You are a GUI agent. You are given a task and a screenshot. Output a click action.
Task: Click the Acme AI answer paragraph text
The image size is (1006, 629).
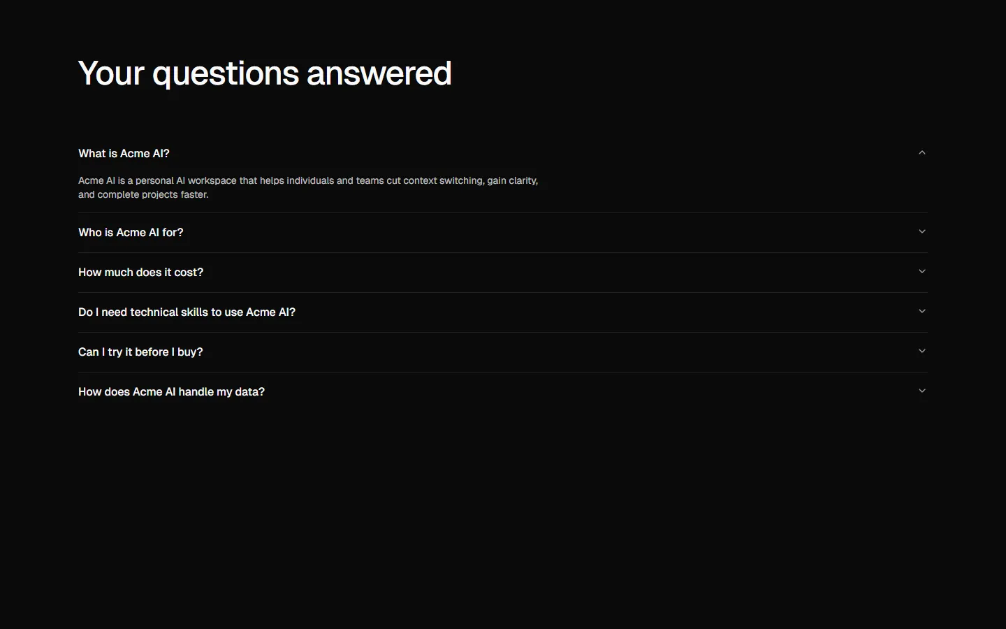click(x=307, y=187)
